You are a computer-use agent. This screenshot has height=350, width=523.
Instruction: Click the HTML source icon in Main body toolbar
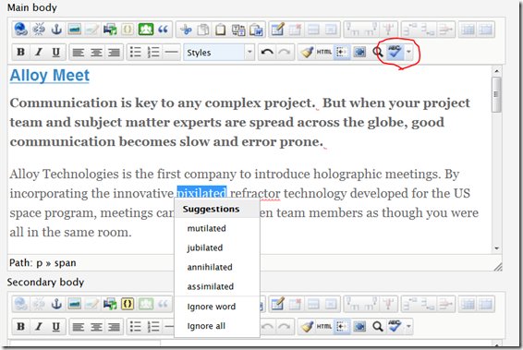[x=324, y=52]
